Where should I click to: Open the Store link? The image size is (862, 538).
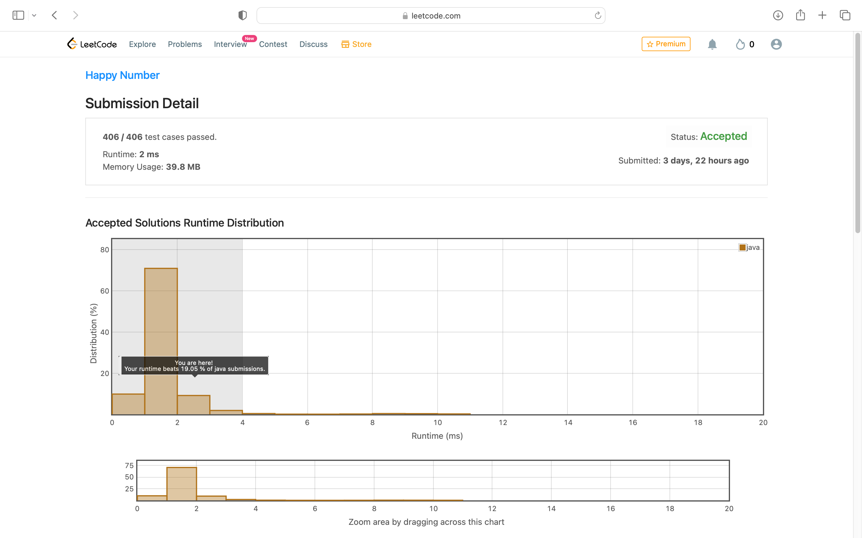pos(356,44)
